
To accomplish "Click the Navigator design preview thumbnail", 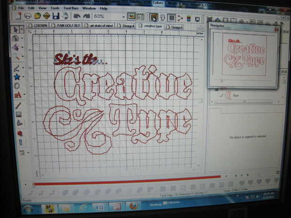I will coord(245,54).
